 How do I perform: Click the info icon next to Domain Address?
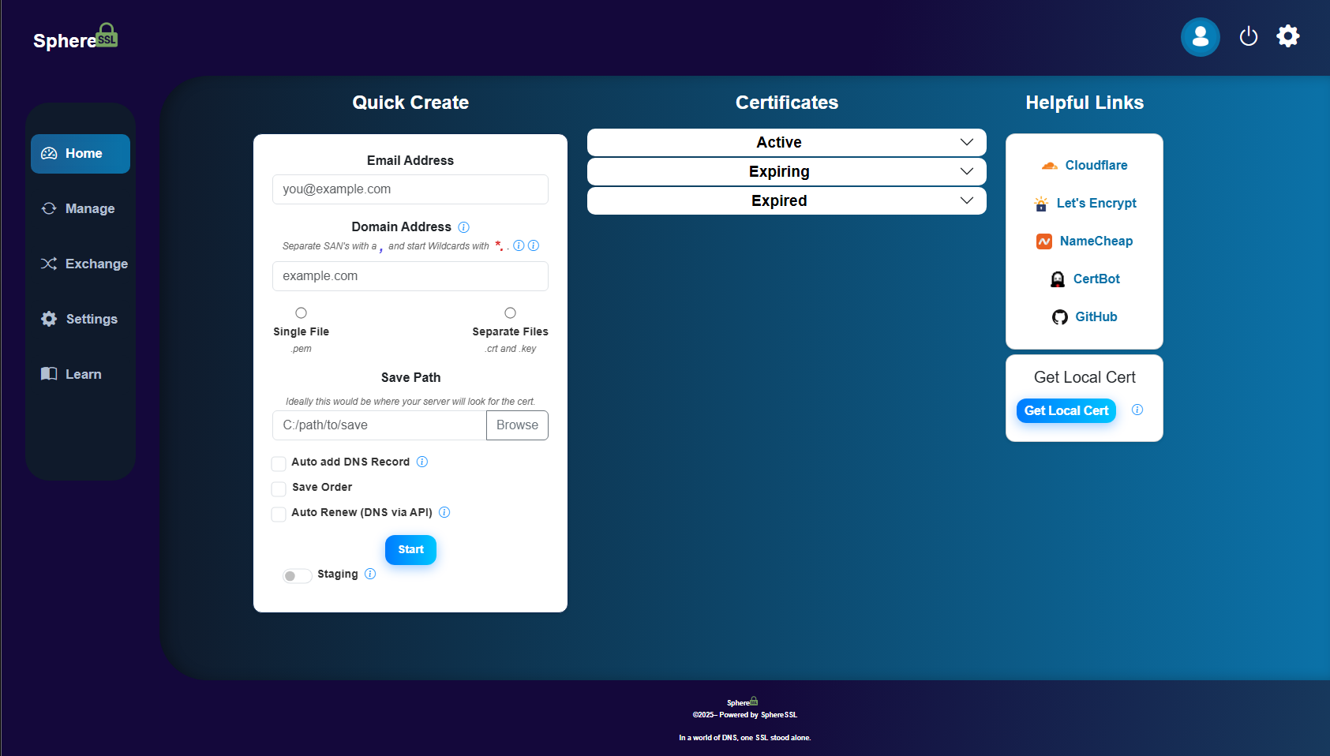click(x=463, y=227)
